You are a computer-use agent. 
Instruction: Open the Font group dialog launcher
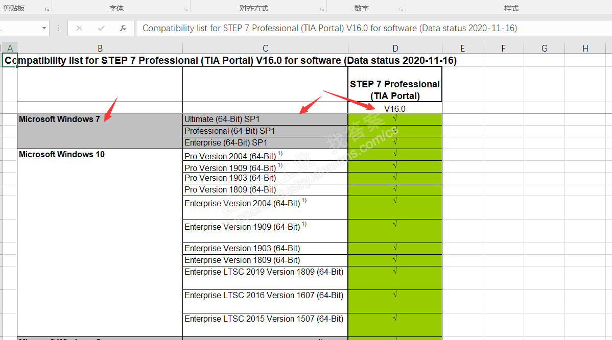tap(186, 9)
